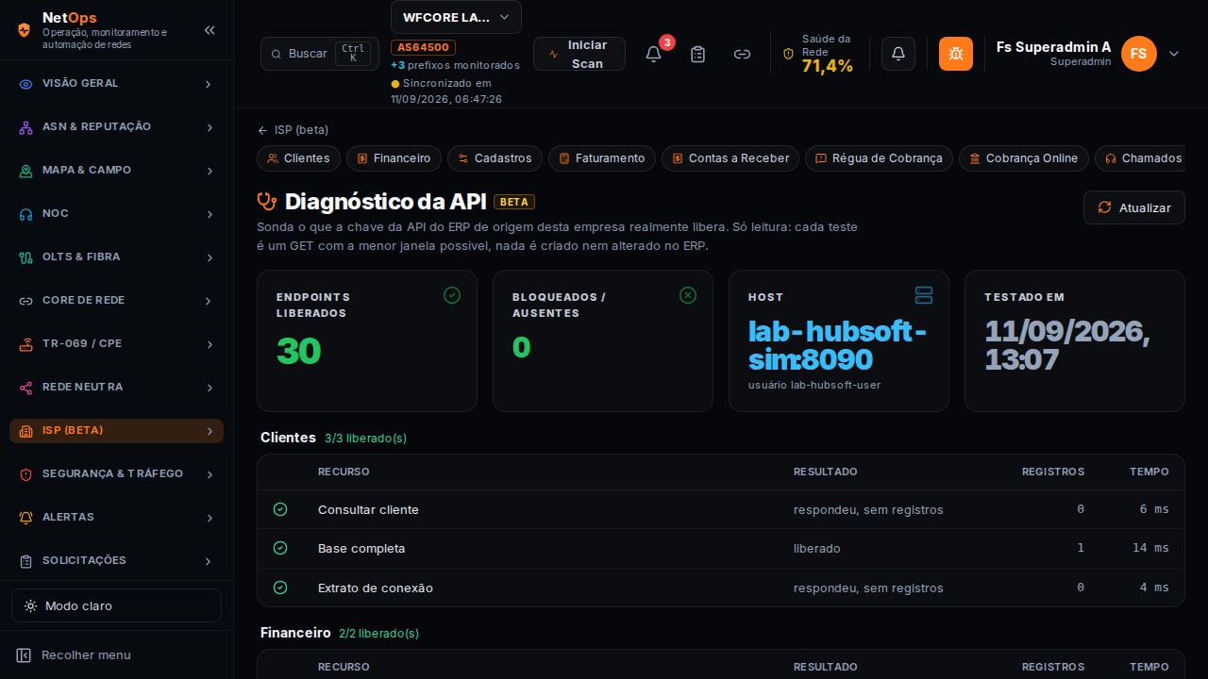Click the check icon on Base completa row
Screen dimensions: 1208x679
tap(280, 548)
